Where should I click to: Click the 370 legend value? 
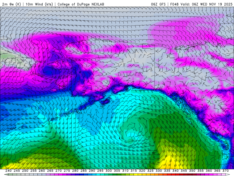[226, 171]
